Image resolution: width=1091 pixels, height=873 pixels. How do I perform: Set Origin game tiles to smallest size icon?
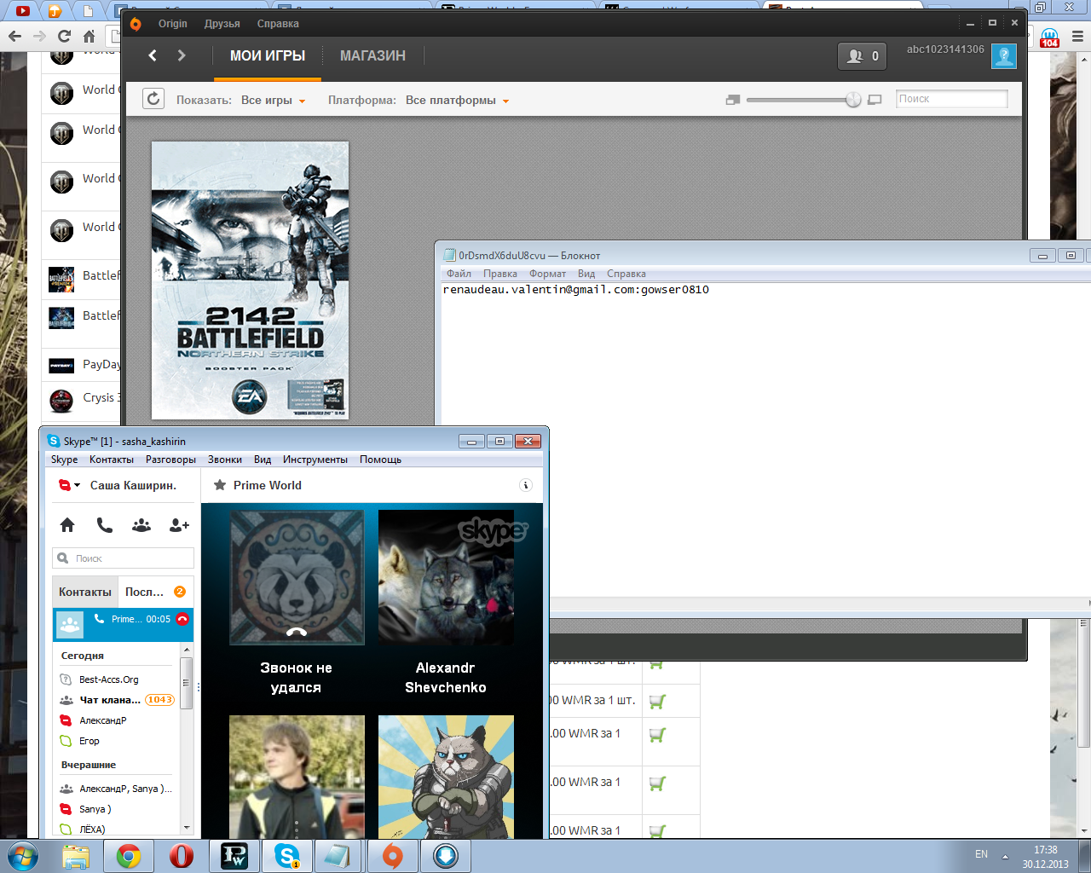(x=732, y=100)
